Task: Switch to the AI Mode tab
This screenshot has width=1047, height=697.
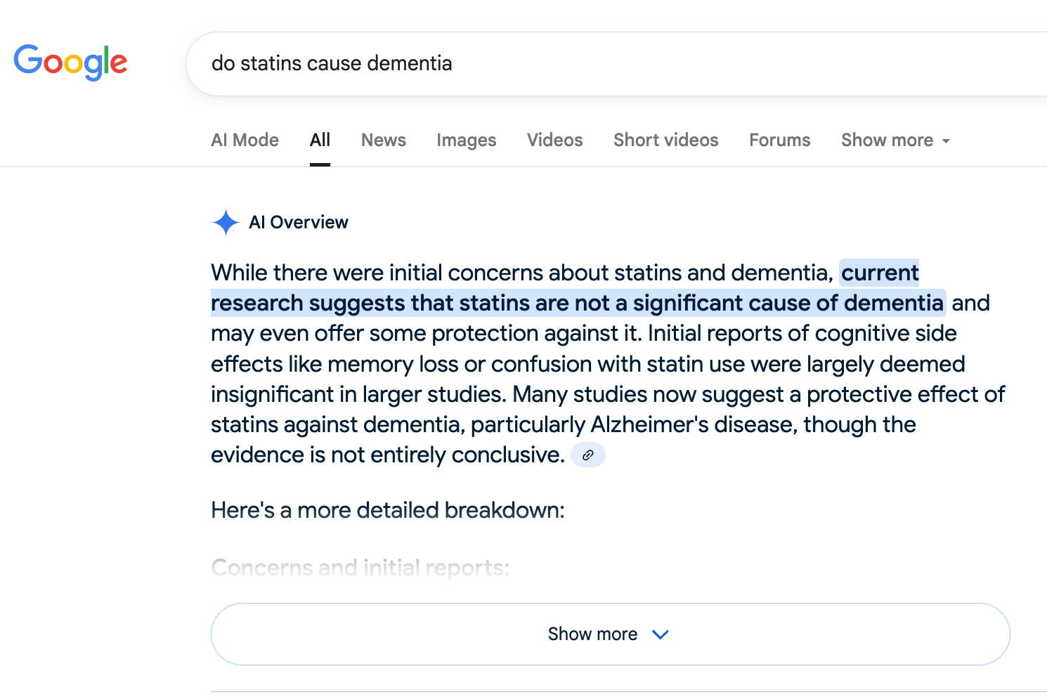Action: tap(245, 141)
